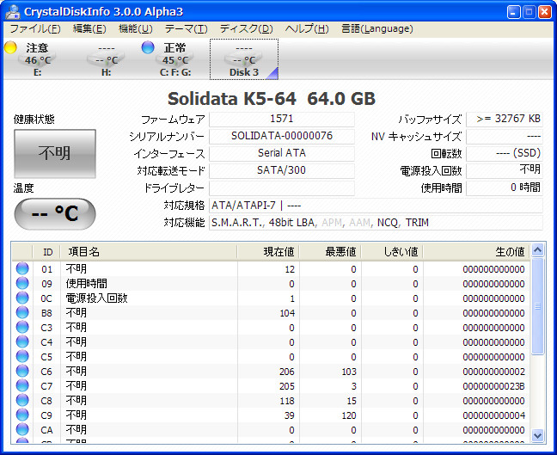557x455 pixels.
Task: Sort by the ID column header
Action: [47, 252]
